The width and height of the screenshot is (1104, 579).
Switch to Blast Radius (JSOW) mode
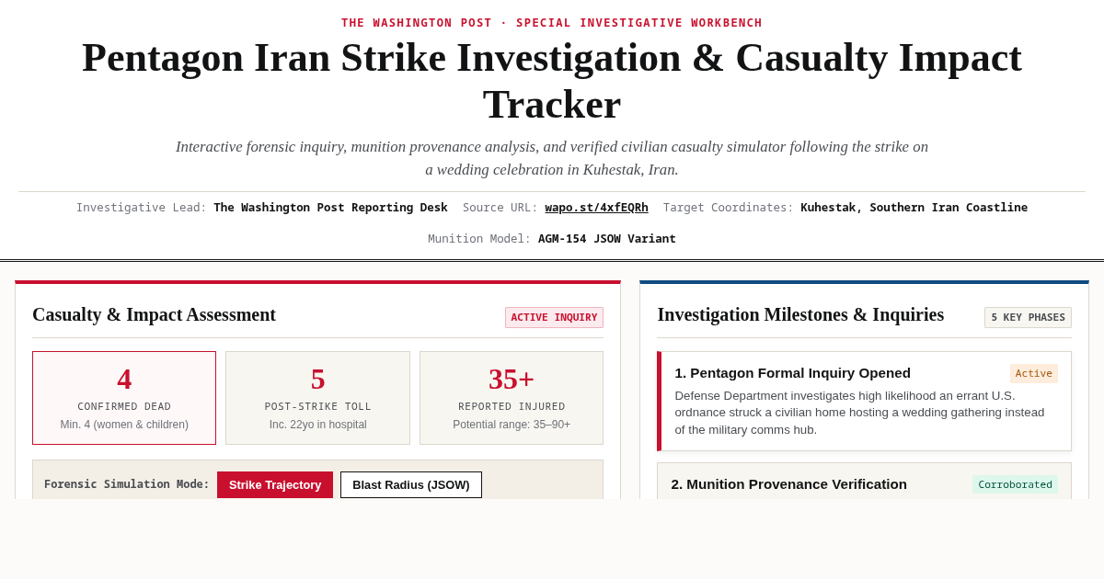pyautogui.click(x=411, y=484)
